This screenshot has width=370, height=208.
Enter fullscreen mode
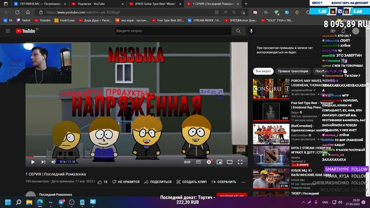(x=240, y=162)
